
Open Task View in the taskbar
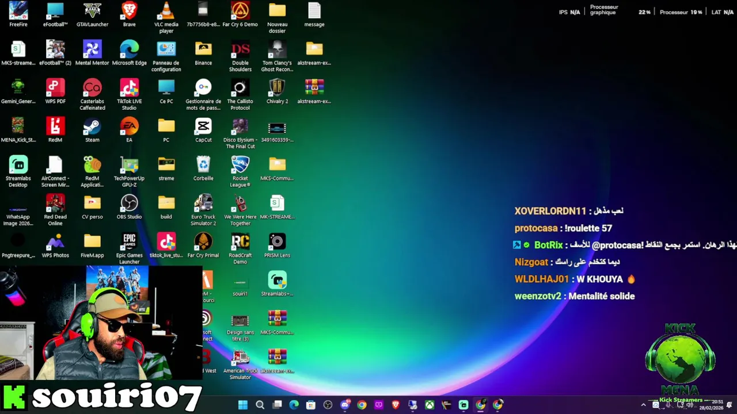[277, 405]
